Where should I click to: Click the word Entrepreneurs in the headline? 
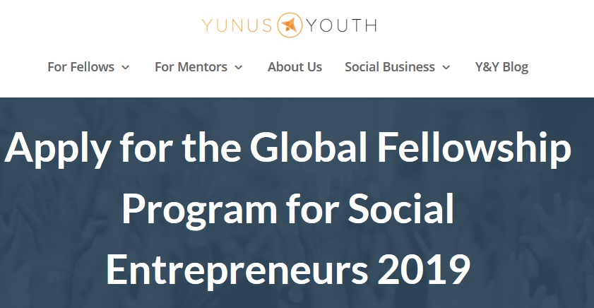click(237, 270)
